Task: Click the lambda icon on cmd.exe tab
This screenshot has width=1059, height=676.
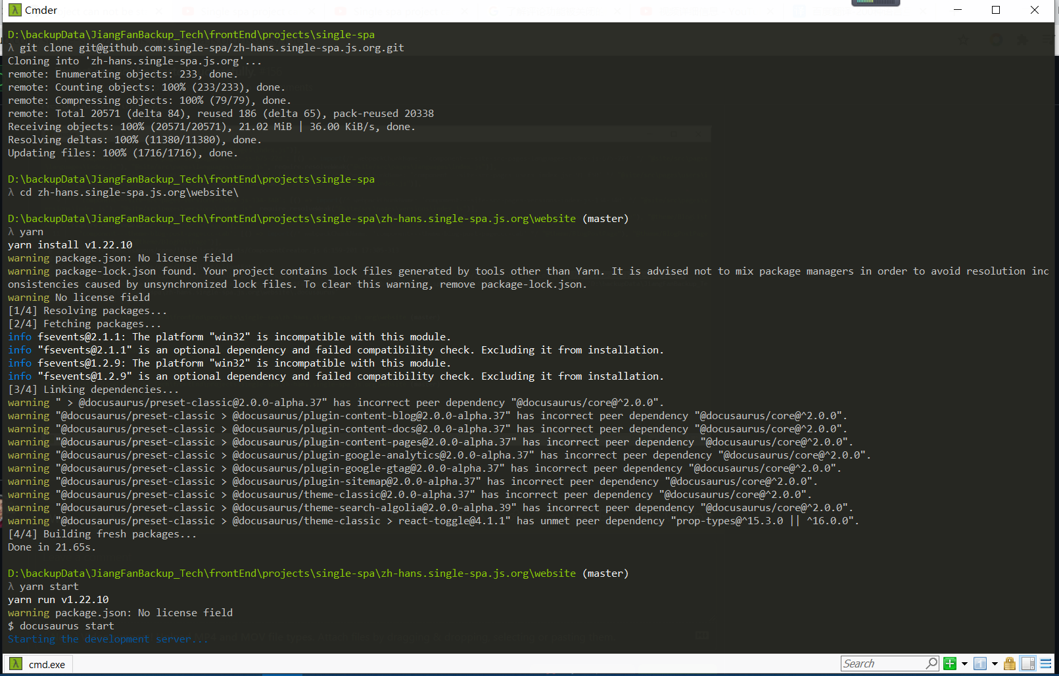Action: click(16, 664)
